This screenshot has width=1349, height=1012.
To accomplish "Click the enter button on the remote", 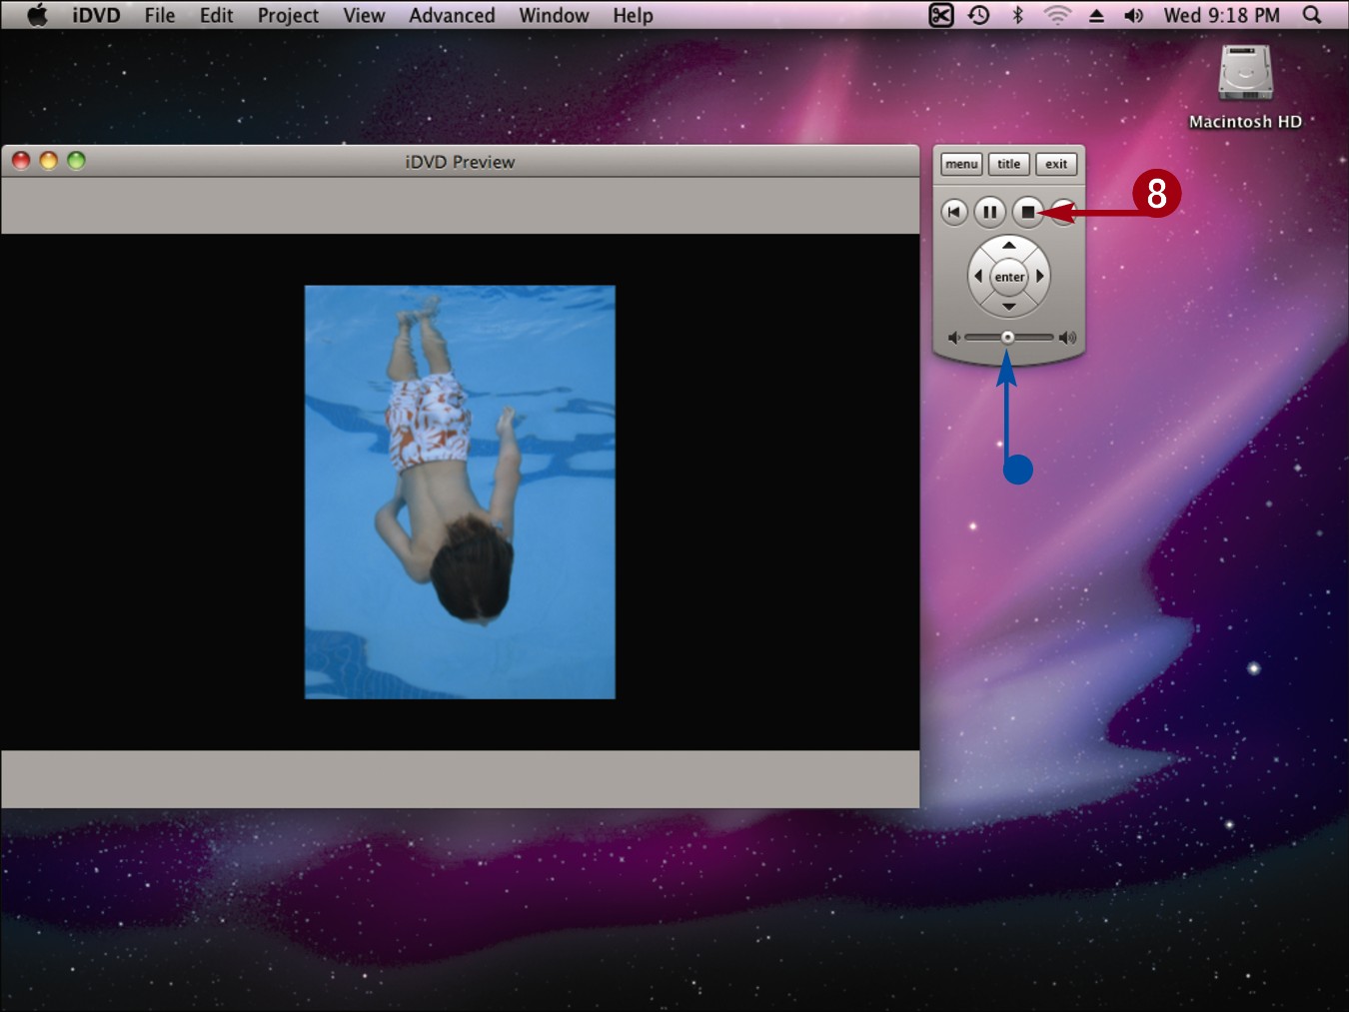I will [1009, 277].
